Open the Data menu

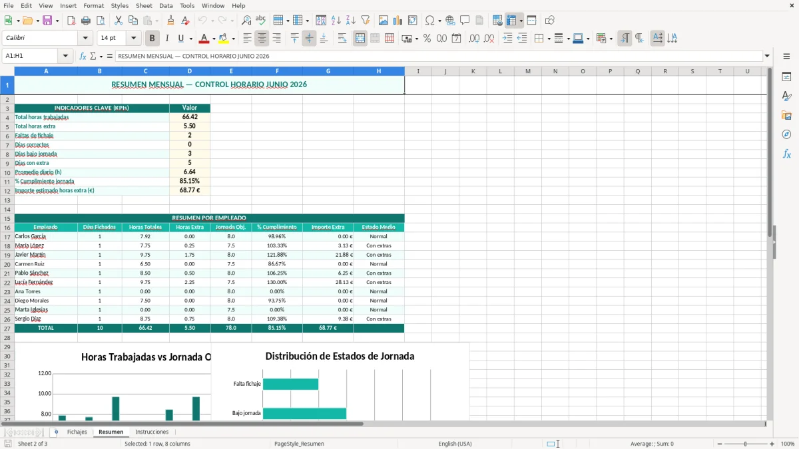[166, 5]
